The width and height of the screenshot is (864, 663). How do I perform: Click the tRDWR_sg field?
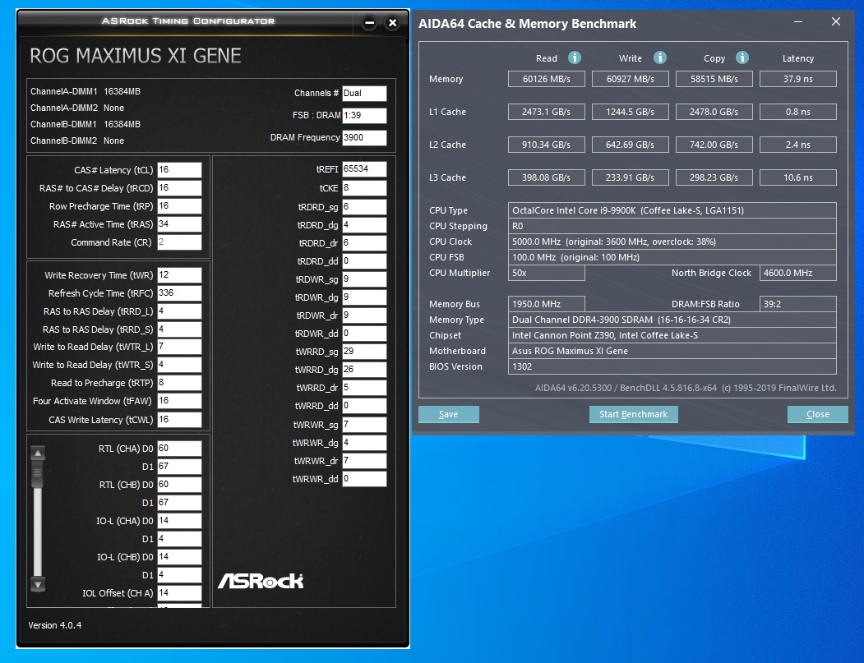[364, 279]
